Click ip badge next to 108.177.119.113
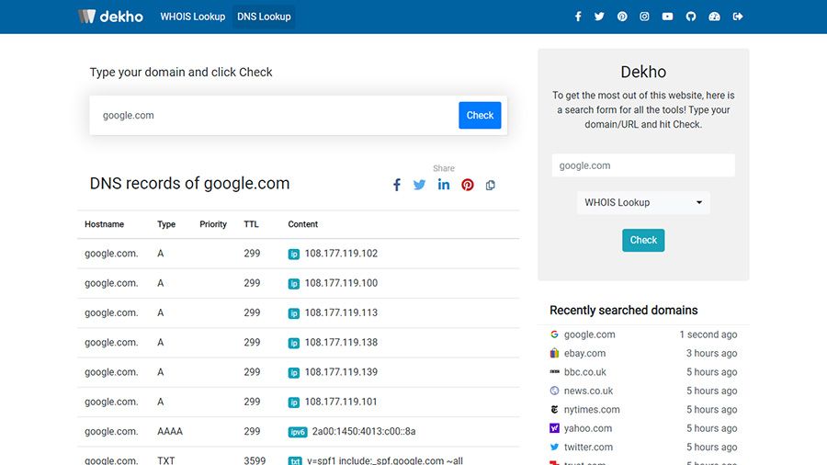Viewport: 827px width, 465px height. point(294,313)
